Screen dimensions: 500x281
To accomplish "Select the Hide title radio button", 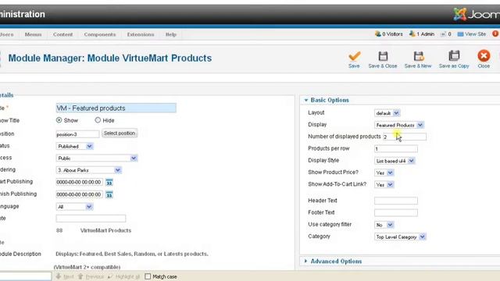I will point(98,120).
